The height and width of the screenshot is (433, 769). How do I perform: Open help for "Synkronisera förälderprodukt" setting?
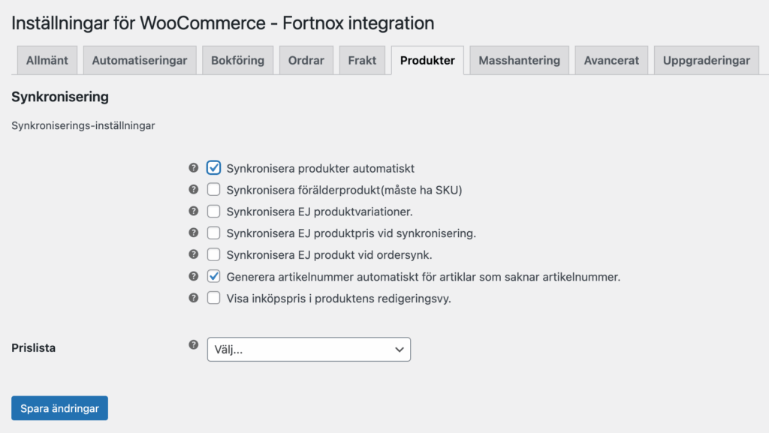[194, 190]
